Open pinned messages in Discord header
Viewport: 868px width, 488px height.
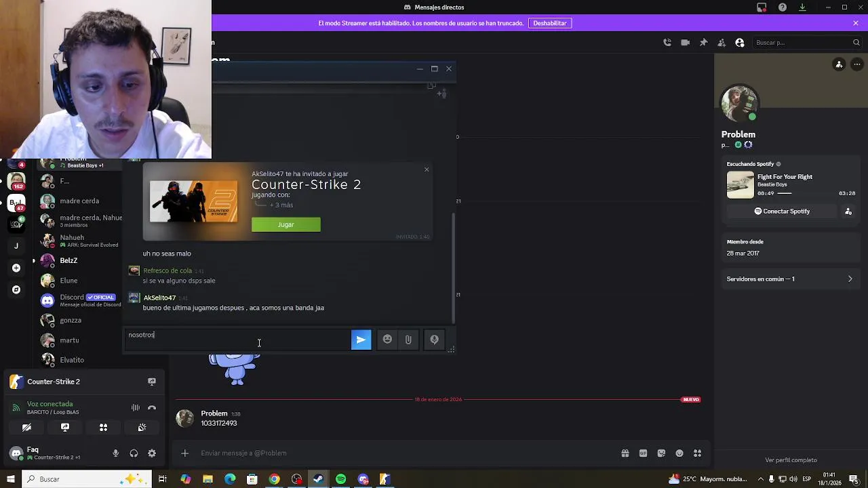pos(703,43)
